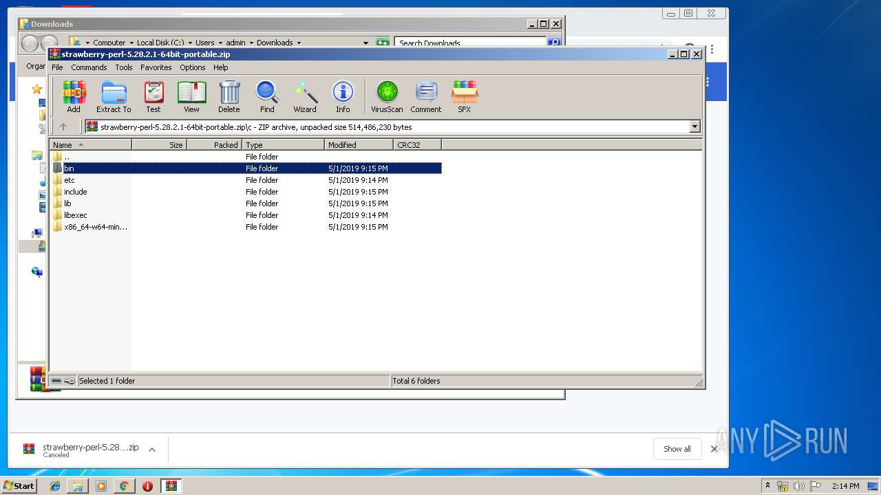Sort by the Packed column header
The height and width of the screenshot is (495, 881).
[x=214, y=145]
